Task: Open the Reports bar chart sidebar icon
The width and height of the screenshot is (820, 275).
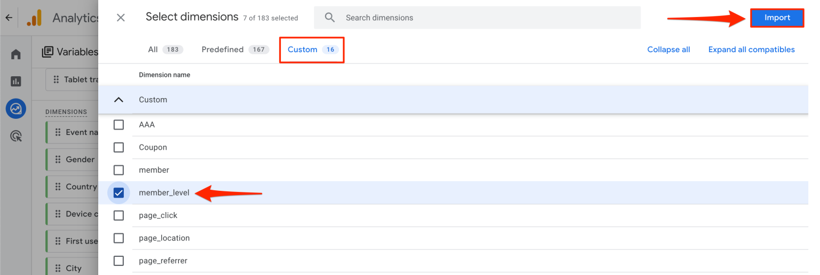Action: 15,82
